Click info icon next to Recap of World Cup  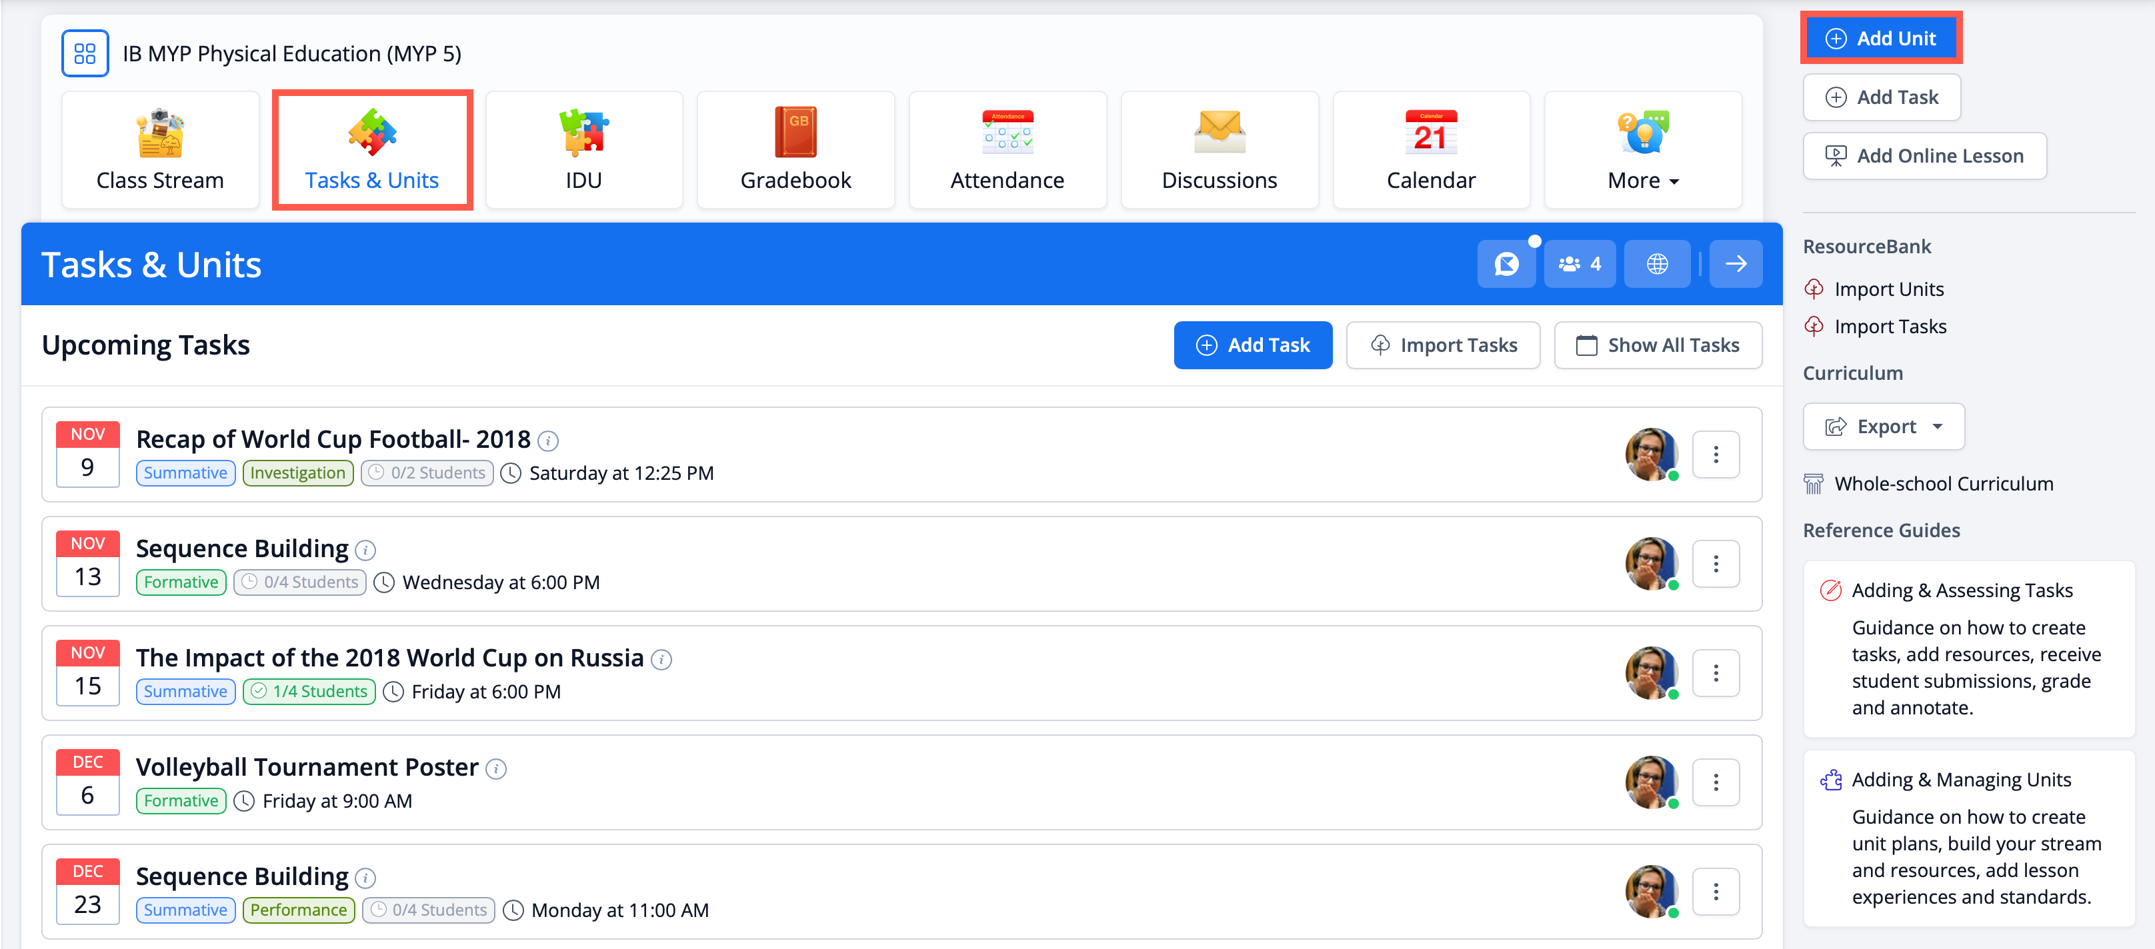tap(548, 441)
